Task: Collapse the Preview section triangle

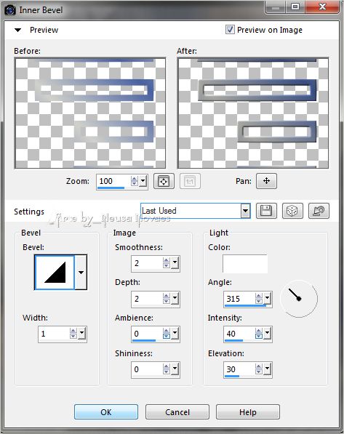Action: [x=18, y=30]
